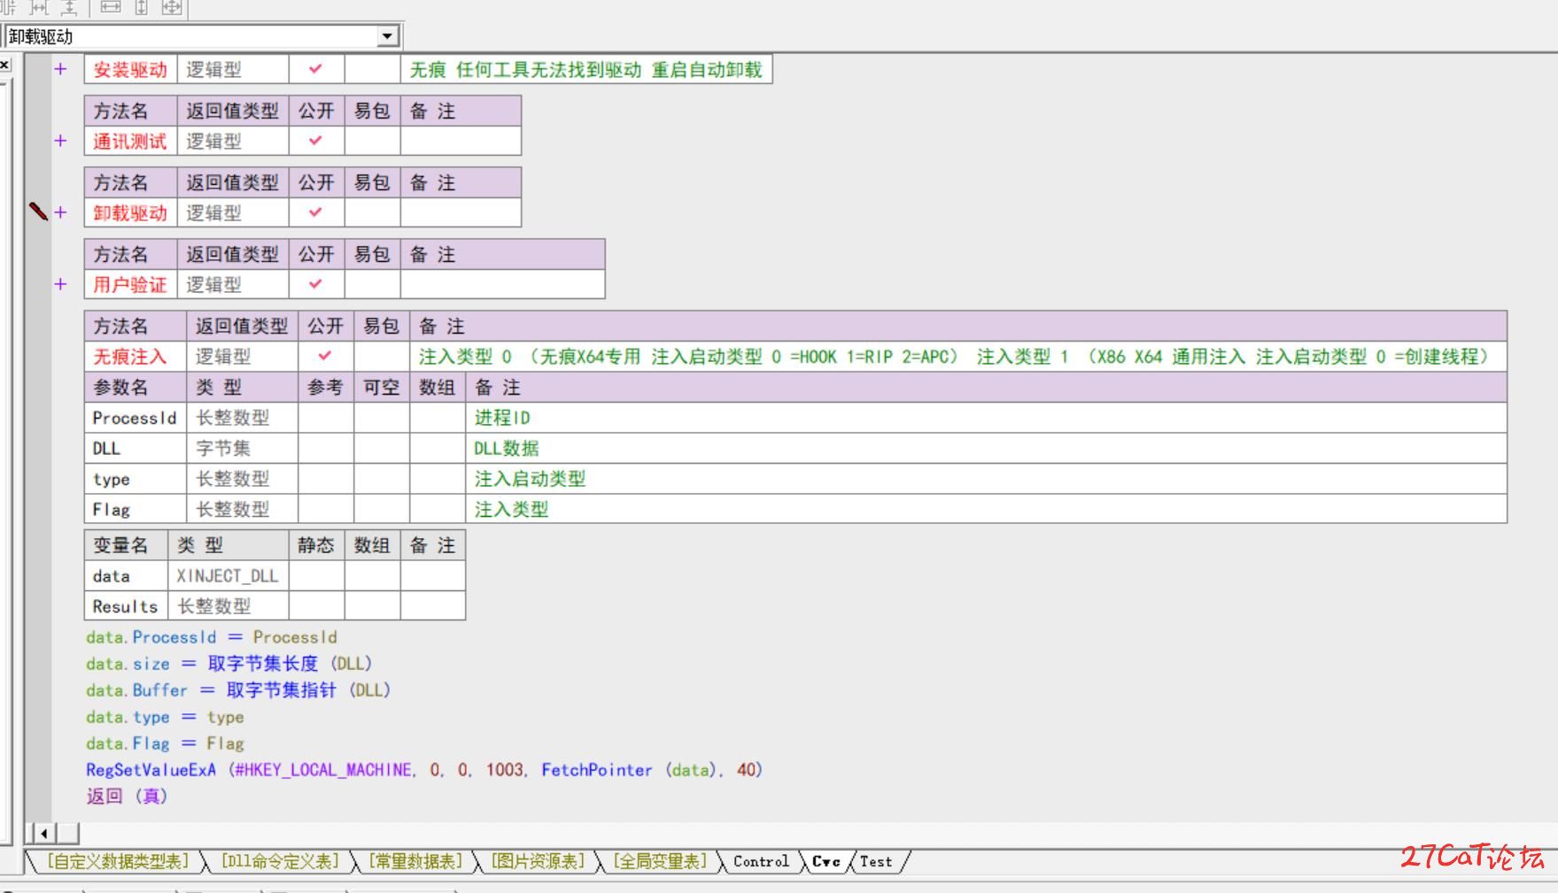
Task: Click the 逻辑型 return type of 无痕注入
Action: click(x=242, y=357)
